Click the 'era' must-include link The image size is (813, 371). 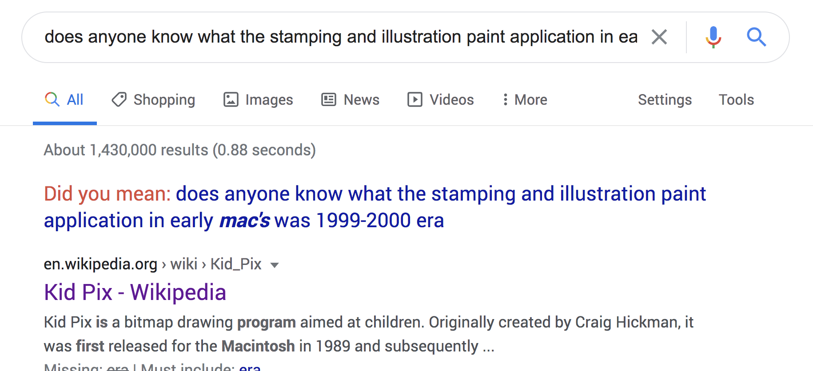coord(250,367)
